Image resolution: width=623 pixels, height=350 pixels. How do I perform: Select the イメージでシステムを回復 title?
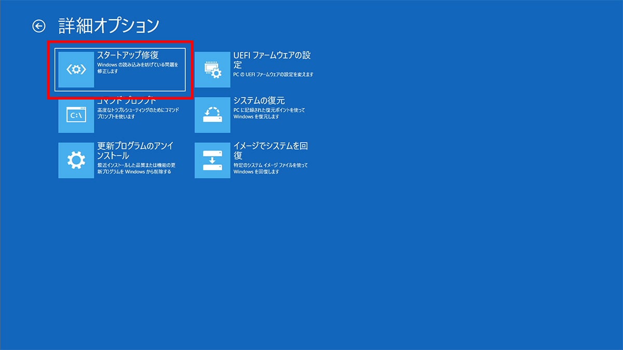[270, 151]
